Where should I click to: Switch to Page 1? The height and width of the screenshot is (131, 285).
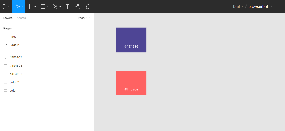14,37
